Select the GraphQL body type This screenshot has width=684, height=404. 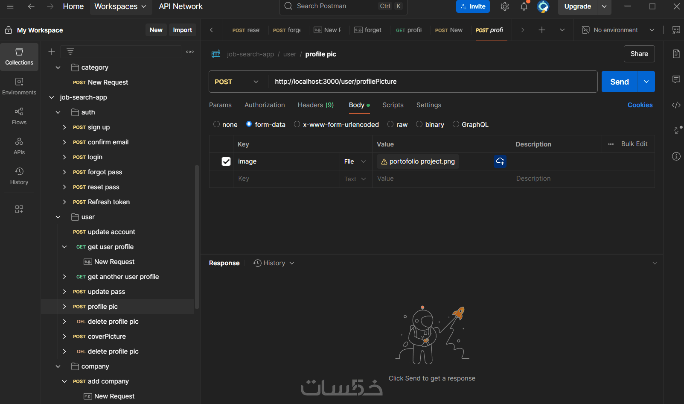(456, 124)
